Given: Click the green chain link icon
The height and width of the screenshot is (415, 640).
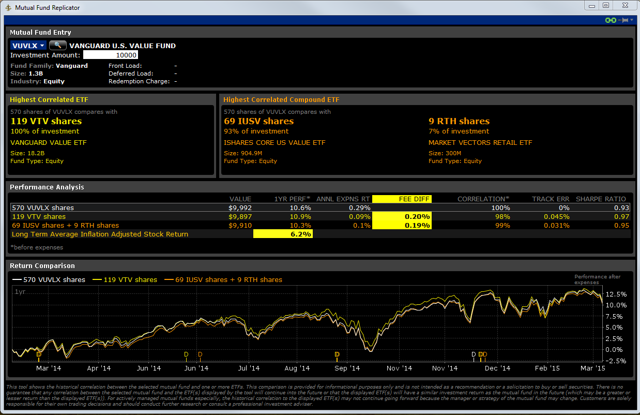Looking at the screenshot, I should coord(611,20).
